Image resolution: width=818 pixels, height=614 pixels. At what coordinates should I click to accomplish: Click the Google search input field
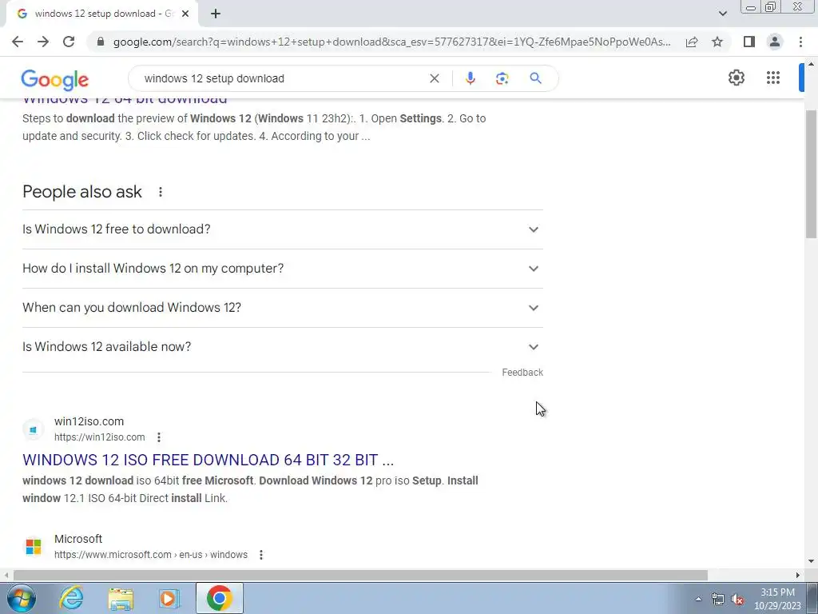(282, 78)
